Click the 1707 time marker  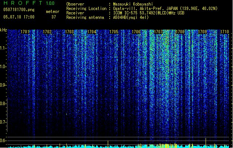[x=159, y=32]
